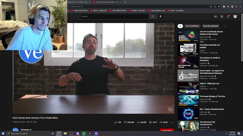The width and height of the screenshot is (243, 136).
Task: Click the Cortana circle in the taskbar
Action: 52,133
